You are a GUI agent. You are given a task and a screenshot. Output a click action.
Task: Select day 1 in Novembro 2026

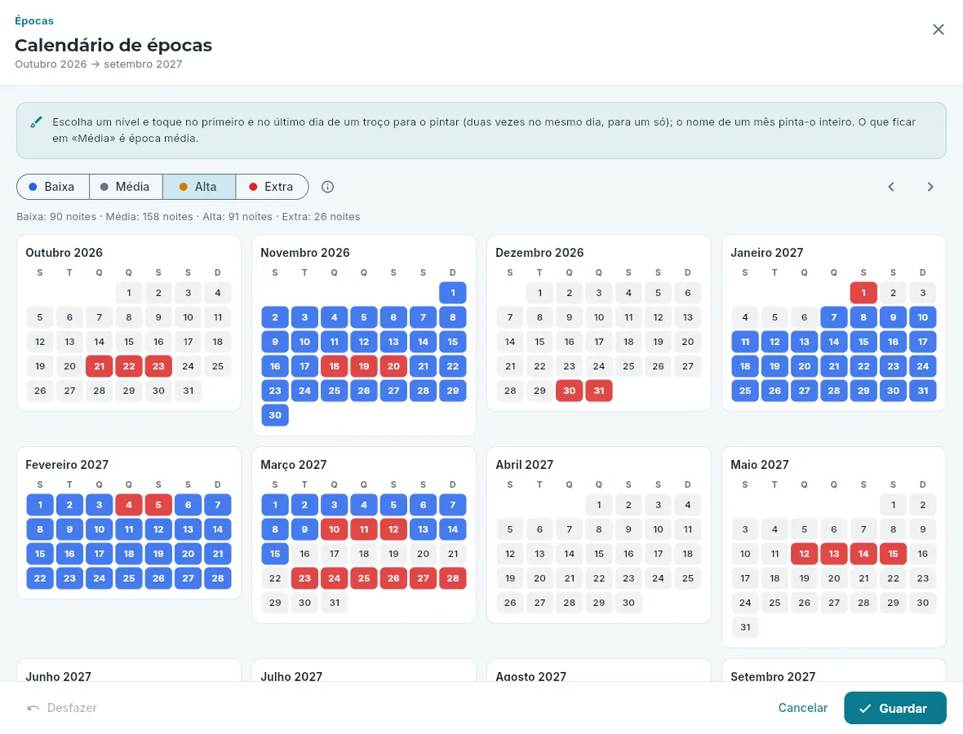point(453,293)
